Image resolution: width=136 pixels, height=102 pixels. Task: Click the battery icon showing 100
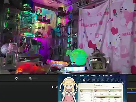coord(52,87)
